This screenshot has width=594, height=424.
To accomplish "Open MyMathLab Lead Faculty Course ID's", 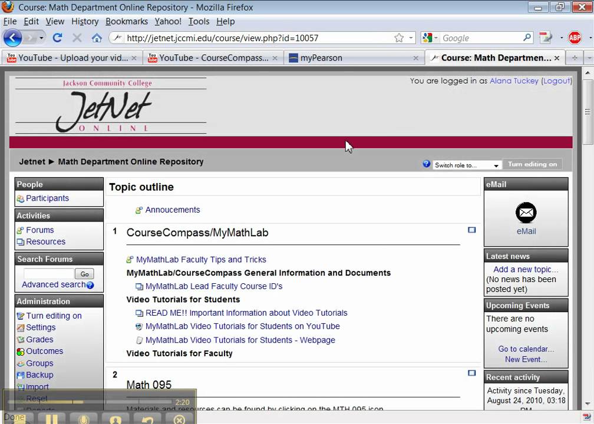I will click(214, 286).
